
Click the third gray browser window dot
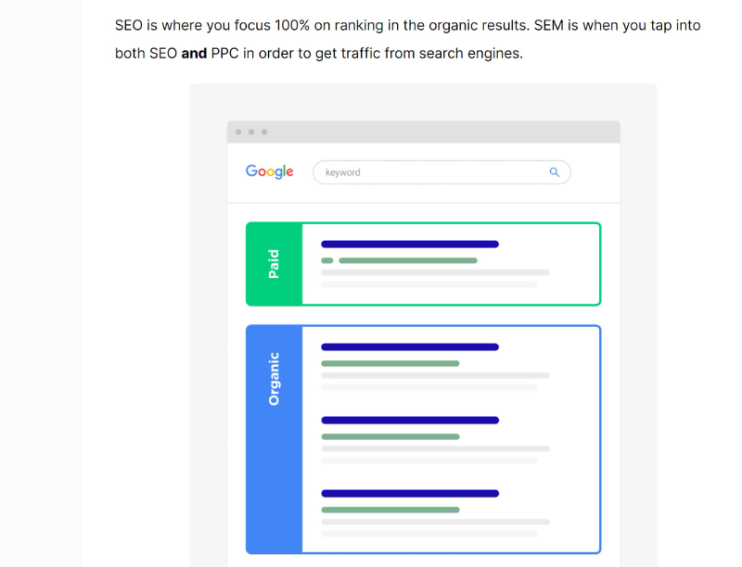tap(264, 132)
